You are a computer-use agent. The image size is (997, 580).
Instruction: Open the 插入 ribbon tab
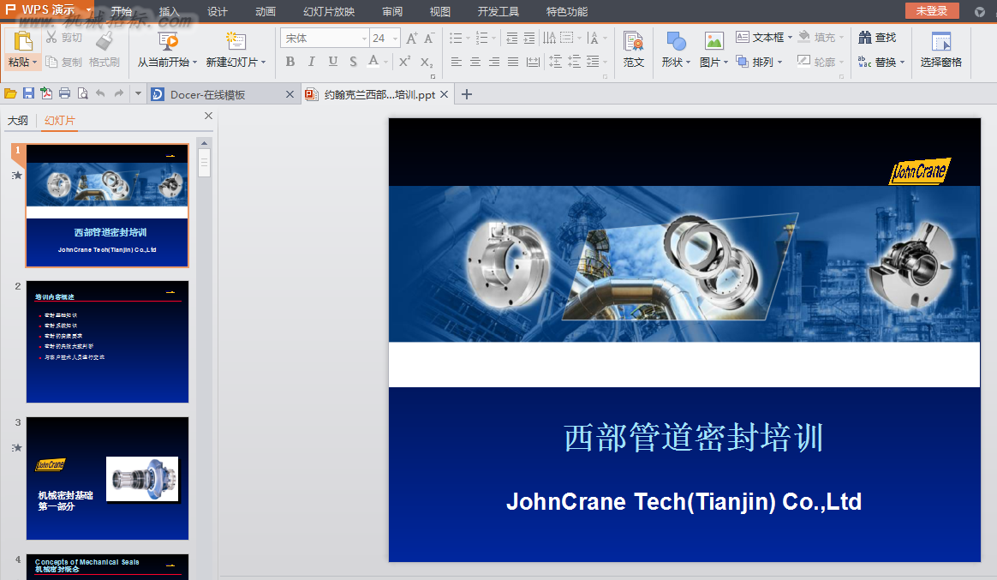169,11
